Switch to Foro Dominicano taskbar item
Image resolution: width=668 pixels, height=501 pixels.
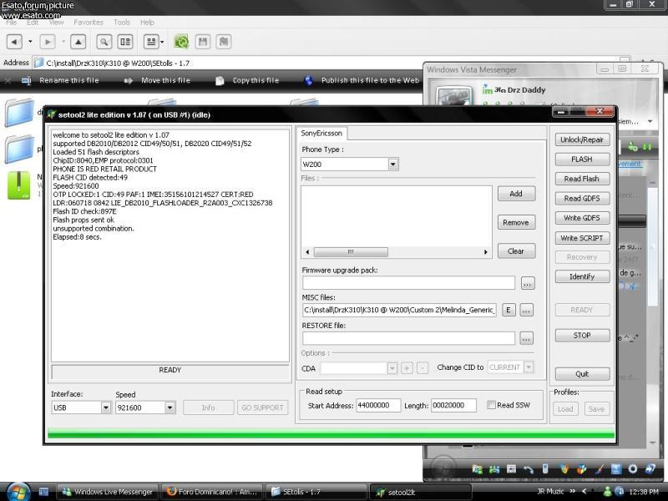point(213,492)
